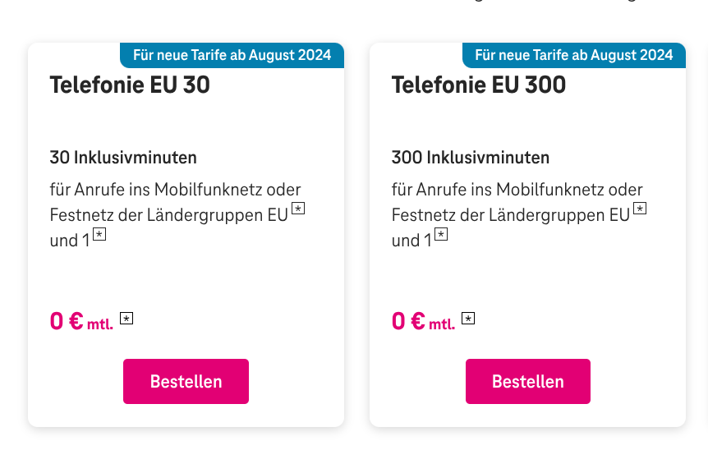Open footnote icon after EU in Telefonie EU 30
This screenshot has height=450, width=708.
coord(298,209)
